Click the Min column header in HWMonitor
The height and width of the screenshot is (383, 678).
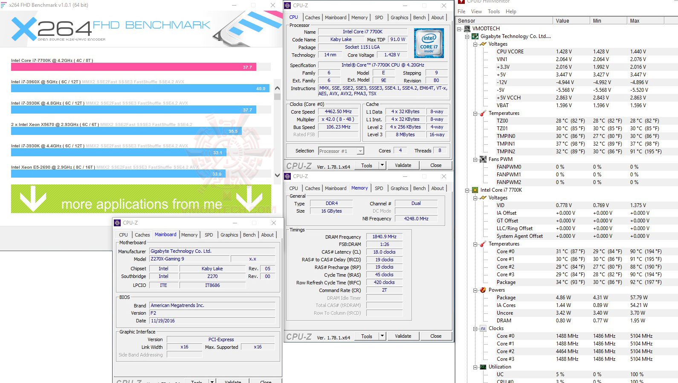pyautogui.click(x=608, y=20)
